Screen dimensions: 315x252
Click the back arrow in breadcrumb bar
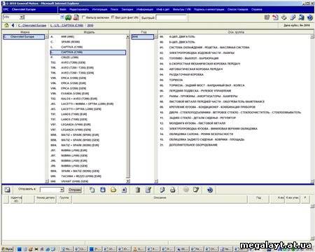pos(13,25)
